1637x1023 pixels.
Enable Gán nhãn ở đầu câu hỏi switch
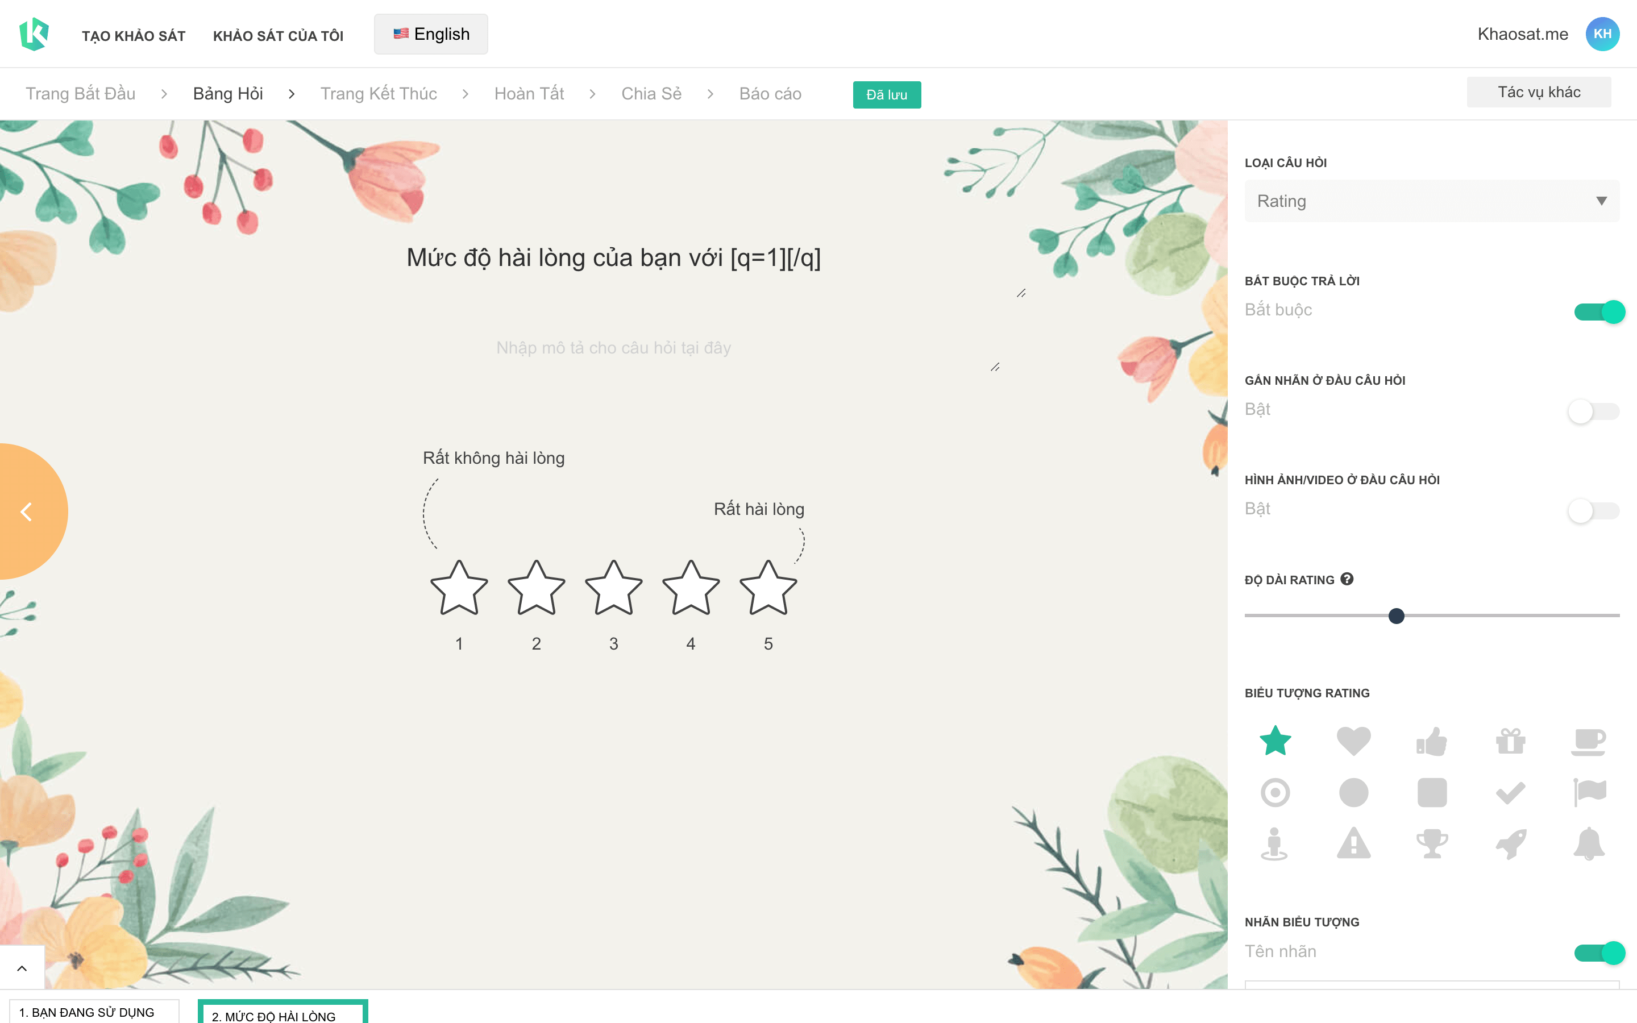point(1594,411)
